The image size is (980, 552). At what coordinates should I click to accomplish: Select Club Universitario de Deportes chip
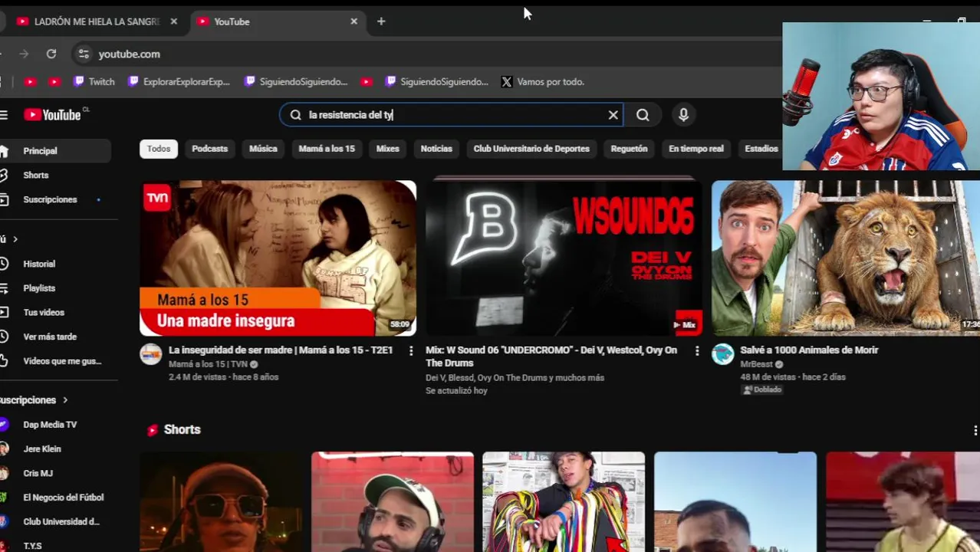click(x=531, y=149)
